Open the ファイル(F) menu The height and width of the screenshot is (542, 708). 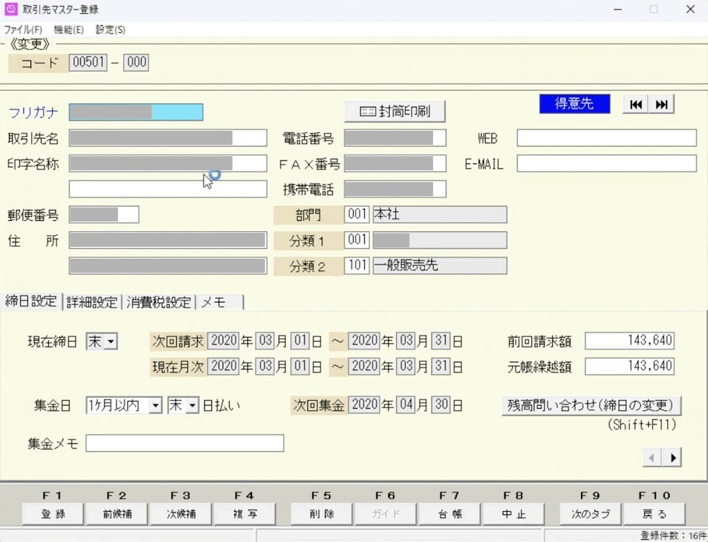23,29
